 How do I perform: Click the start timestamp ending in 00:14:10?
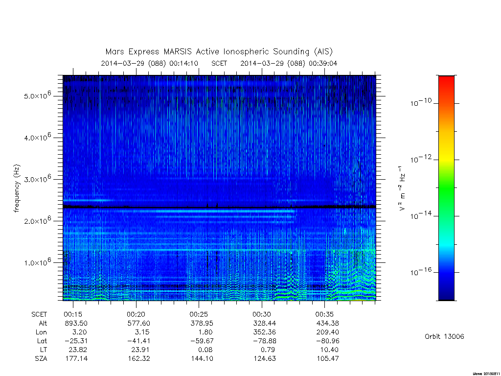point(150,63)
